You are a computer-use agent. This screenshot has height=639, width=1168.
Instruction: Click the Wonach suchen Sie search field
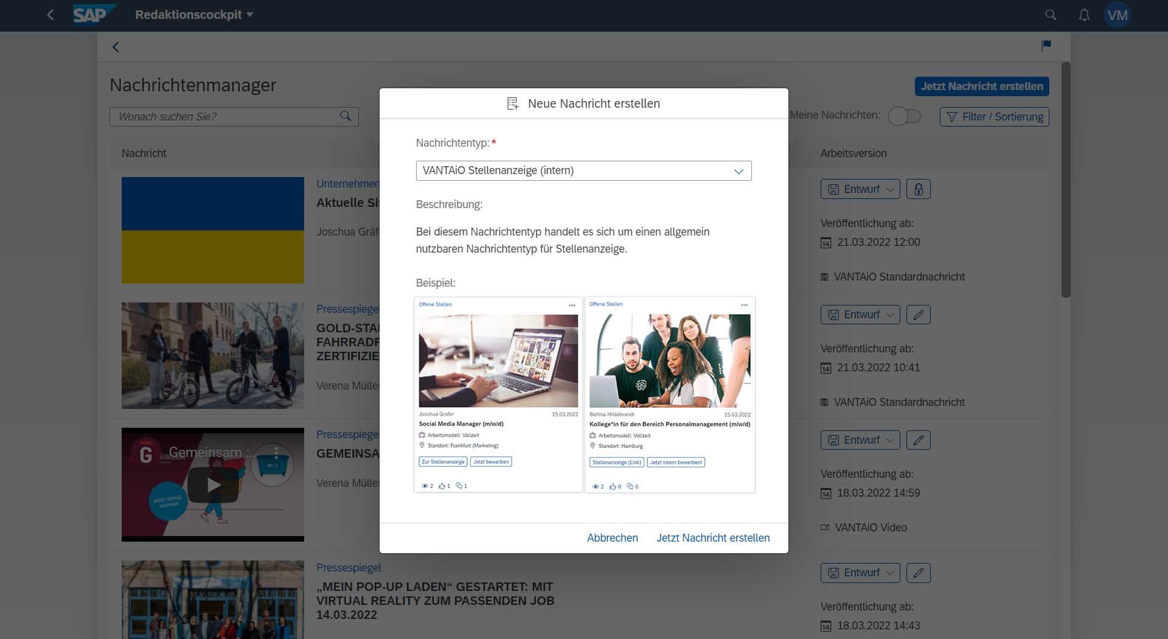coord(225,117)
